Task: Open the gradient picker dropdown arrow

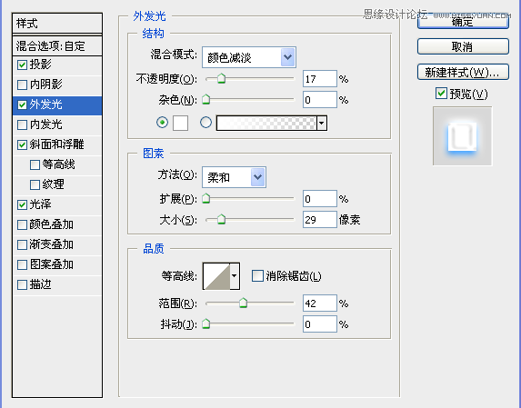Action: click(321, 124)
